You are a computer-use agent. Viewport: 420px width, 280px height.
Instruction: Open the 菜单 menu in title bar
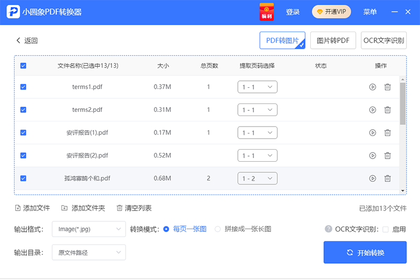coord(370,12)
